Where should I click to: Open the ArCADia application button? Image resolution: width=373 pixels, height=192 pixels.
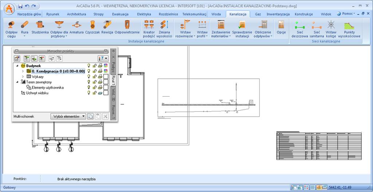coord(9,9)
